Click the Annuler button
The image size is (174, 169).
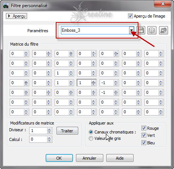(89, 158)
